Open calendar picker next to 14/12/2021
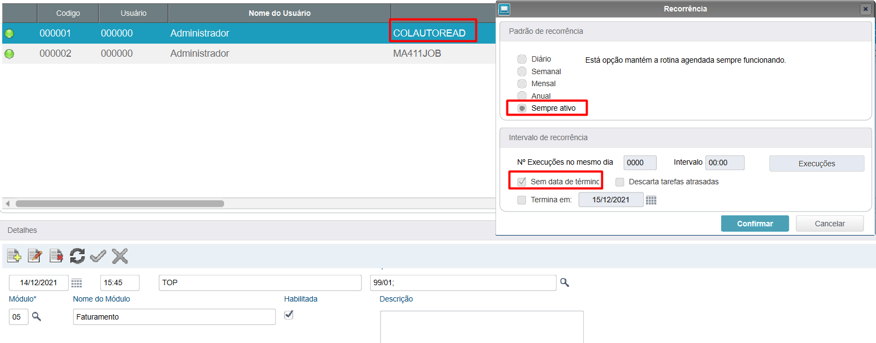The height and width of the screenshot is (343, 876). [77, 283]
